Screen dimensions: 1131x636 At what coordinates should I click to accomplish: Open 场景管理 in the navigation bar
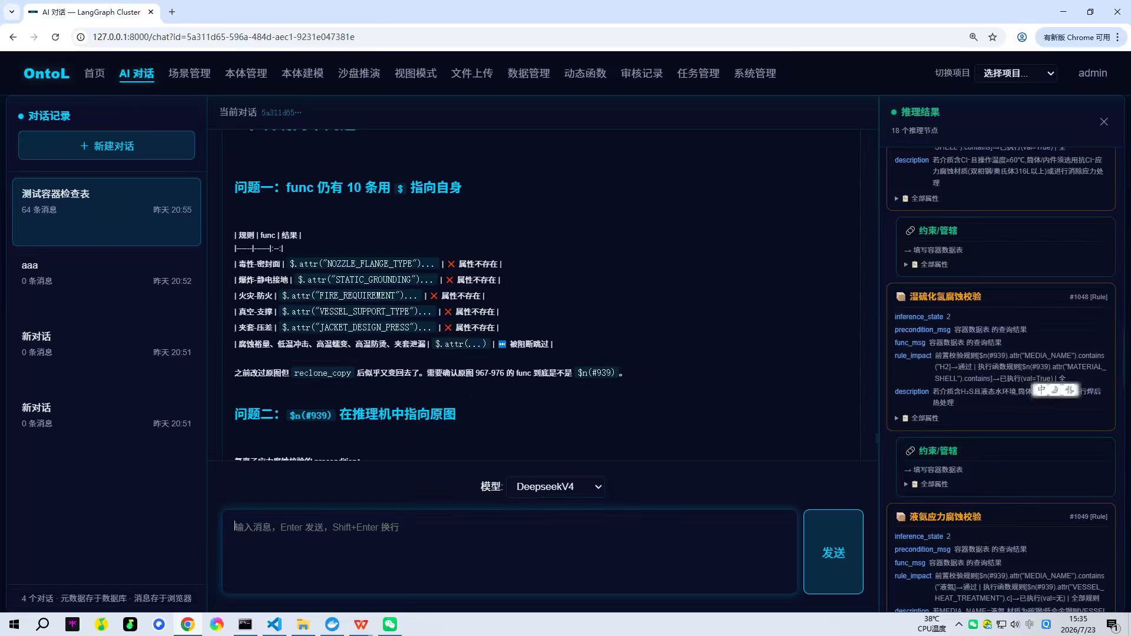pos(190,73)
